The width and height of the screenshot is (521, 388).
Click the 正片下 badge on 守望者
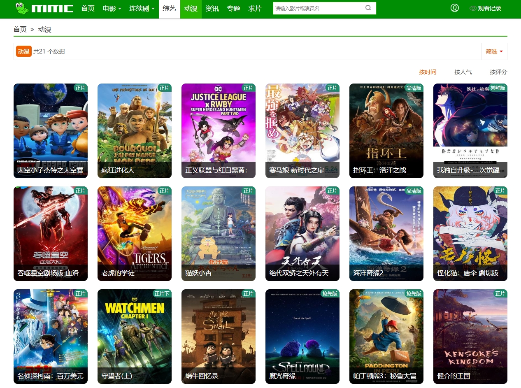[162, 293]
